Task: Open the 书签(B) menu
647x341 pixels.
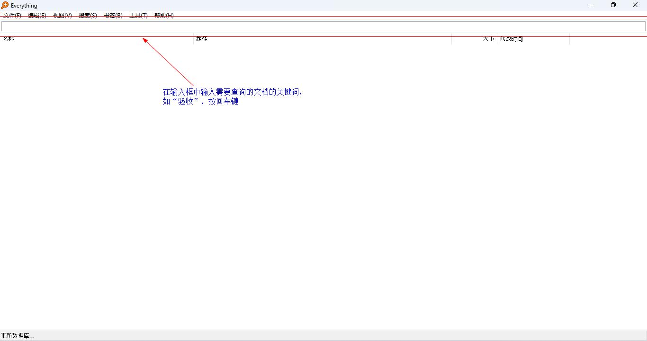Action: [x=113, y=16]
